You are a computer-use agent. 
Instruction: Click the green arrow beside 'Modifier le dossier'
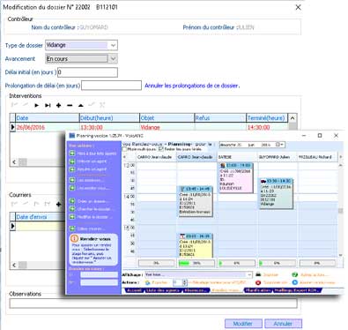[x=72, y=217]
